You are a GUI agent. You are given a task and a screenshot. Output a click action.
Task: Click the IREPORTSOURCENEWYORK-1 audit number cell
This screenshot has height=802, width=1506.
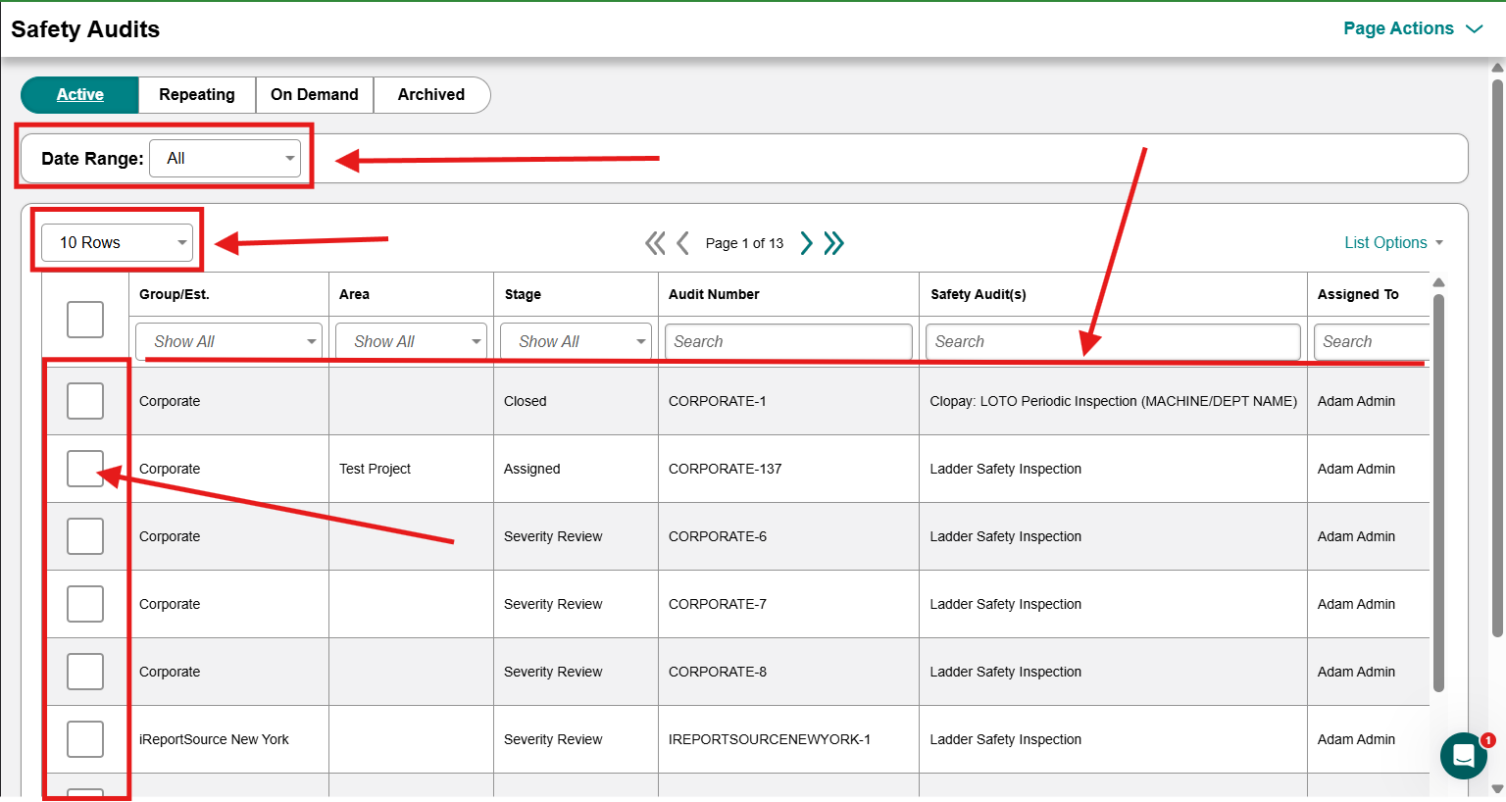(788, 739)
